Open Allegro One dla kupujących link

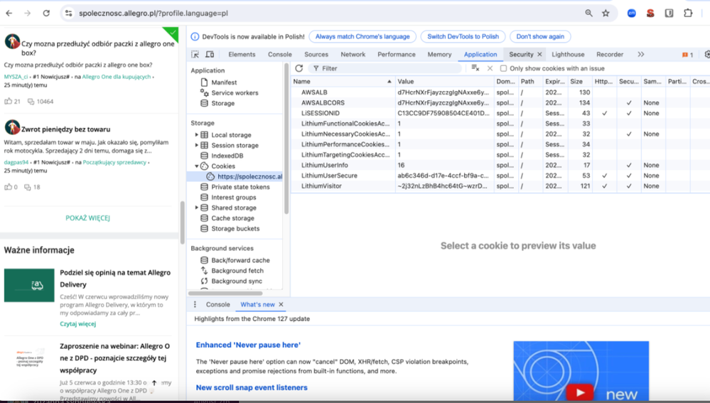click(x=117, y=77)
